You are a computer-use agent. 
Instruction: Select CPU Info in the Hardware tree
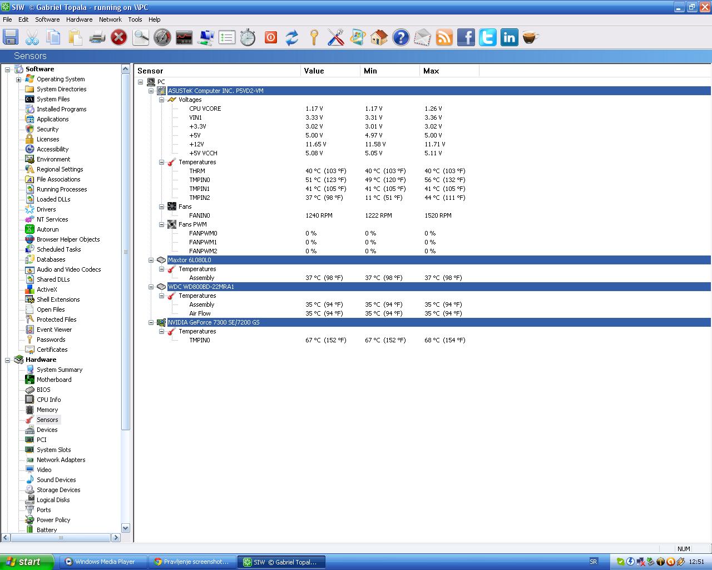(x=48, y=400)
